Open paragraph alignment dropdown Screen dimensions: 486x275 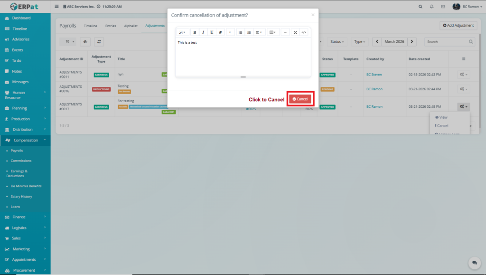pyautogui.click(x=259, y=32)
